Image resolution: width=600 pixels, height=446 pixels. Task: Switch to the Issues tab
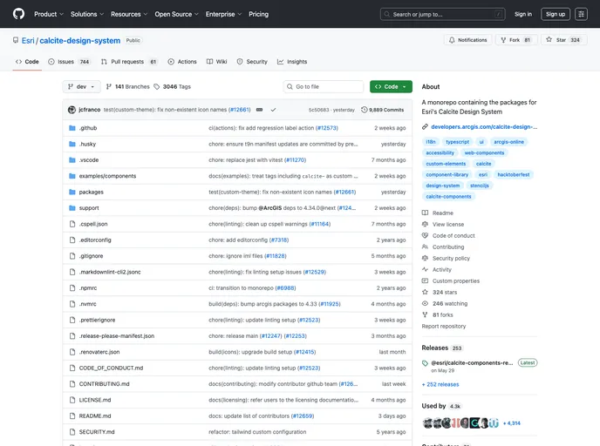pos(69,62)
